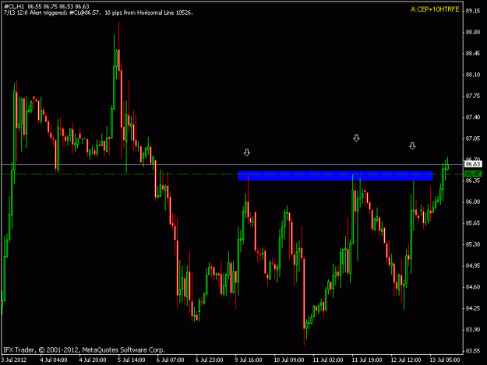
Task: Click the 83.90 price axis label
Action: coord(473,329)
